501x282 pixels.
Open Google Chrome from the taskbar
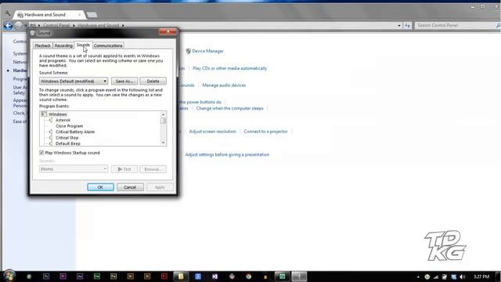click(249, 277)
